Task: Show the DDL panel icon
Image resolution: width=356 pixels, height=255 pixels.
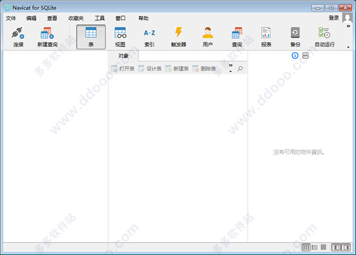Action: point(306,55)
